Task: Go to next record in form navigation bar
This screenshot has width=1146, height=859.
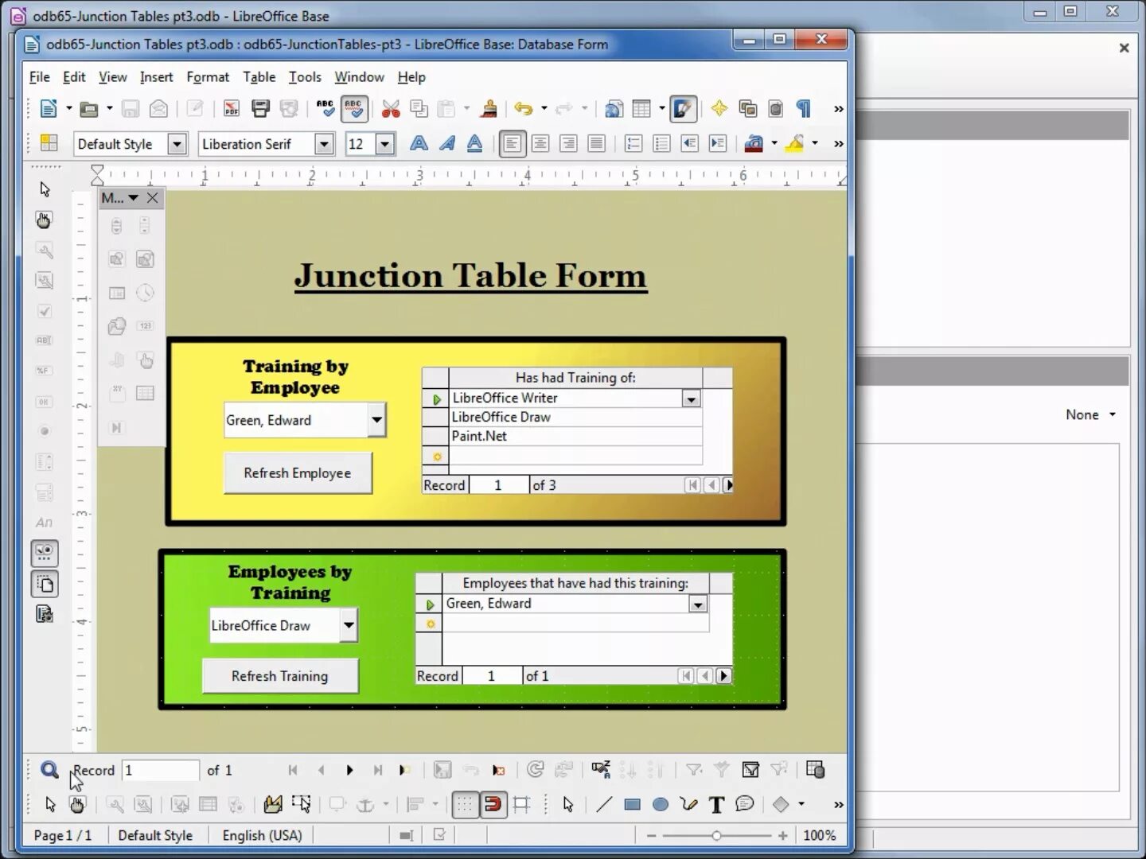Action: pyautogui.click(x=349, y=770)
